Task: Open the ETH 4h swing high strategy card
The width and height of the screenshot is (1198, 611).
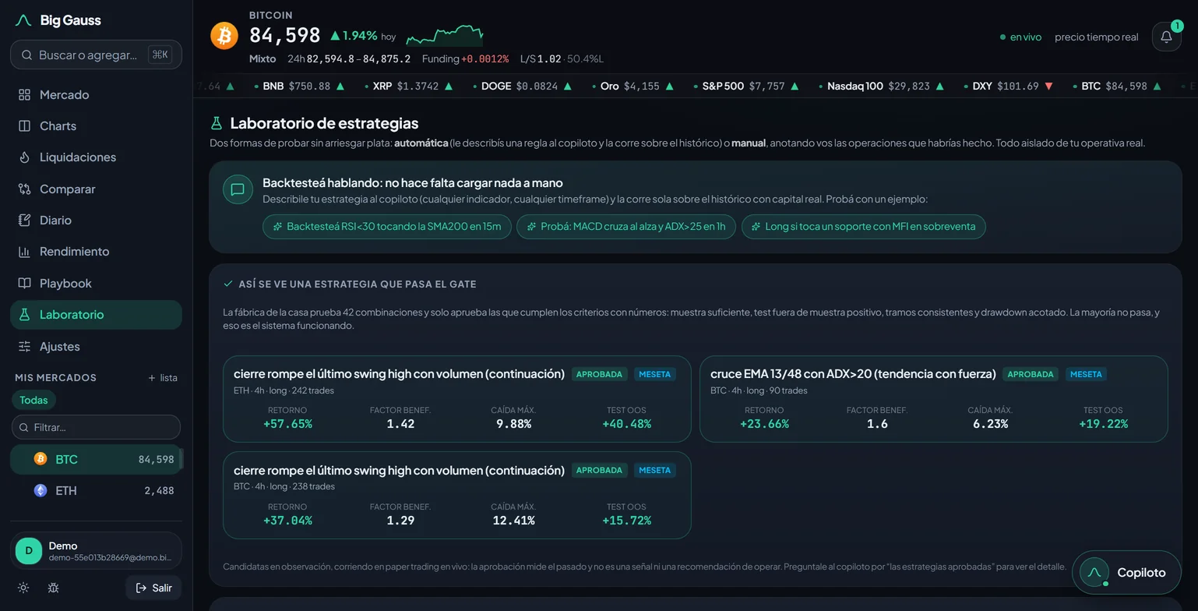Action: [457, 399]
